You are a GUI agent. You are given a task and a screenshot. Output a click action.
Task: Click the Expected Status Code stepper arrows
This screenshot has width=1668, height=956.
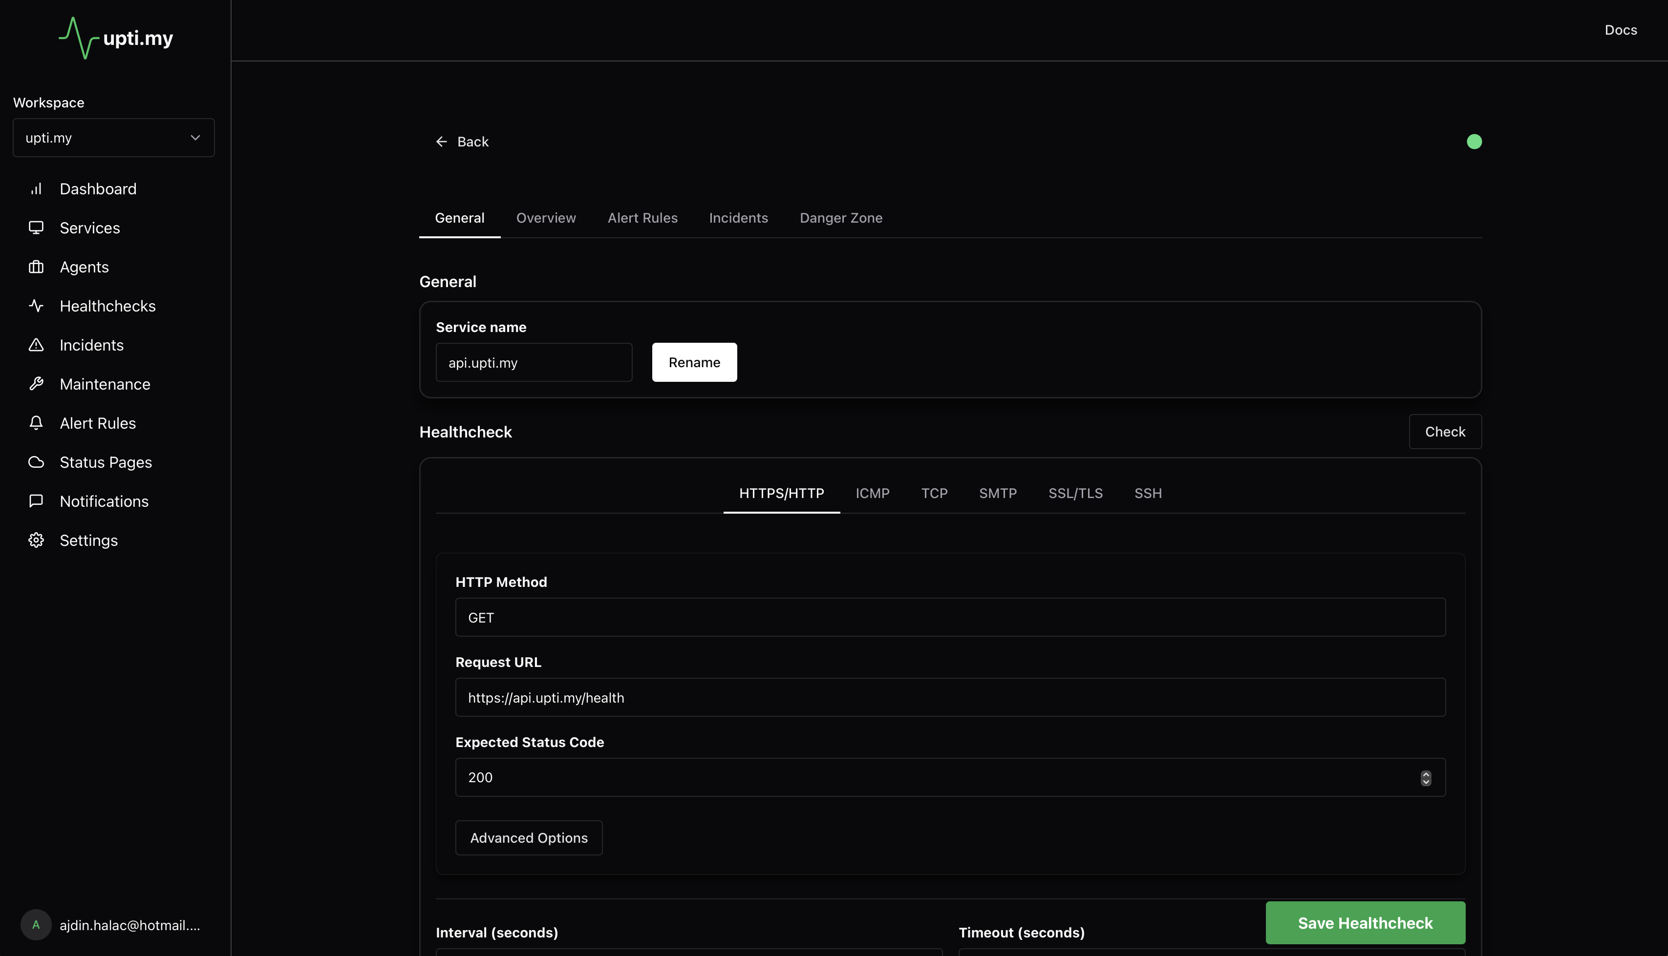1426,778
